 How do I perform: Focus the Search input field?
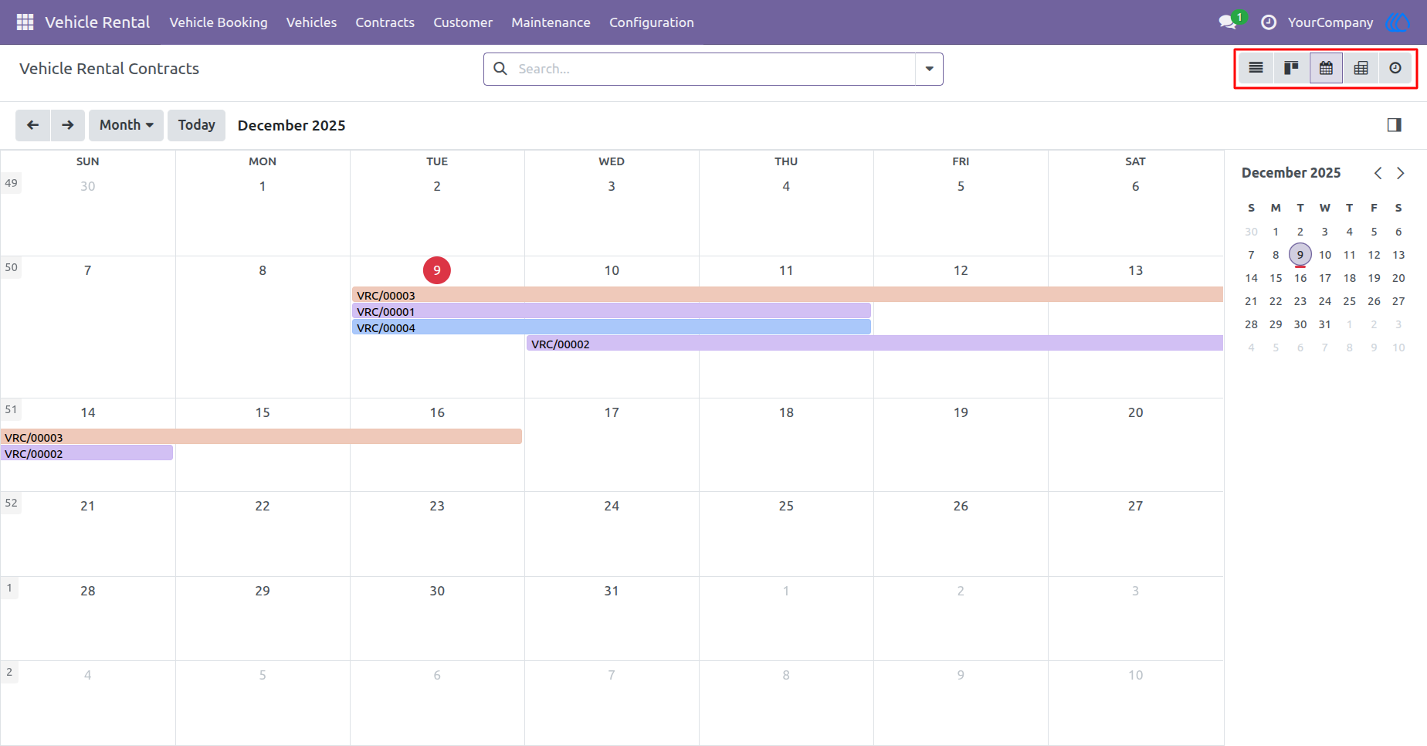click(x=714, y=69)
